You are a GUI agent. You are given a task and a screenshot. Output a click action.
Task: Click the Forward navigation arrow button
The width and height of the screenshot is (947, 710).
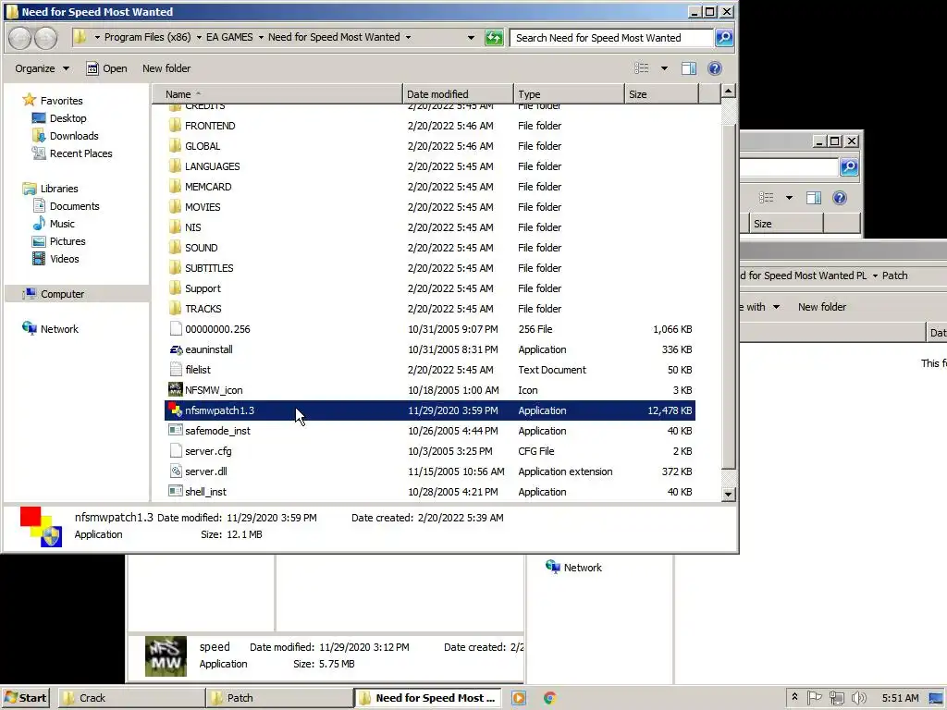pyautogui.click(x=45, y=38)
